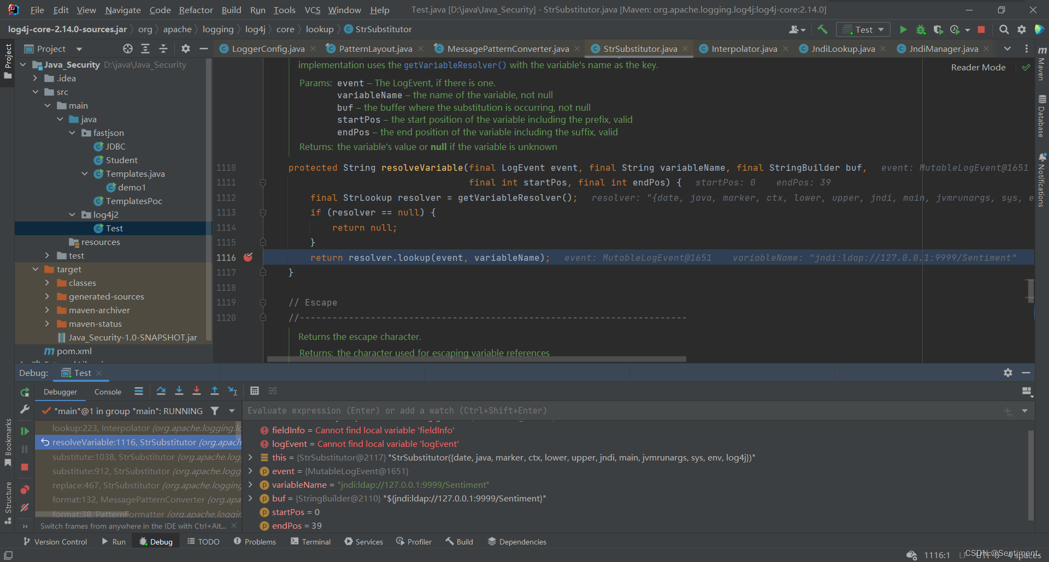Open the Bookmarks tool window tab
The width and height of the screenshot is (1049, 562).
(8, 442)
